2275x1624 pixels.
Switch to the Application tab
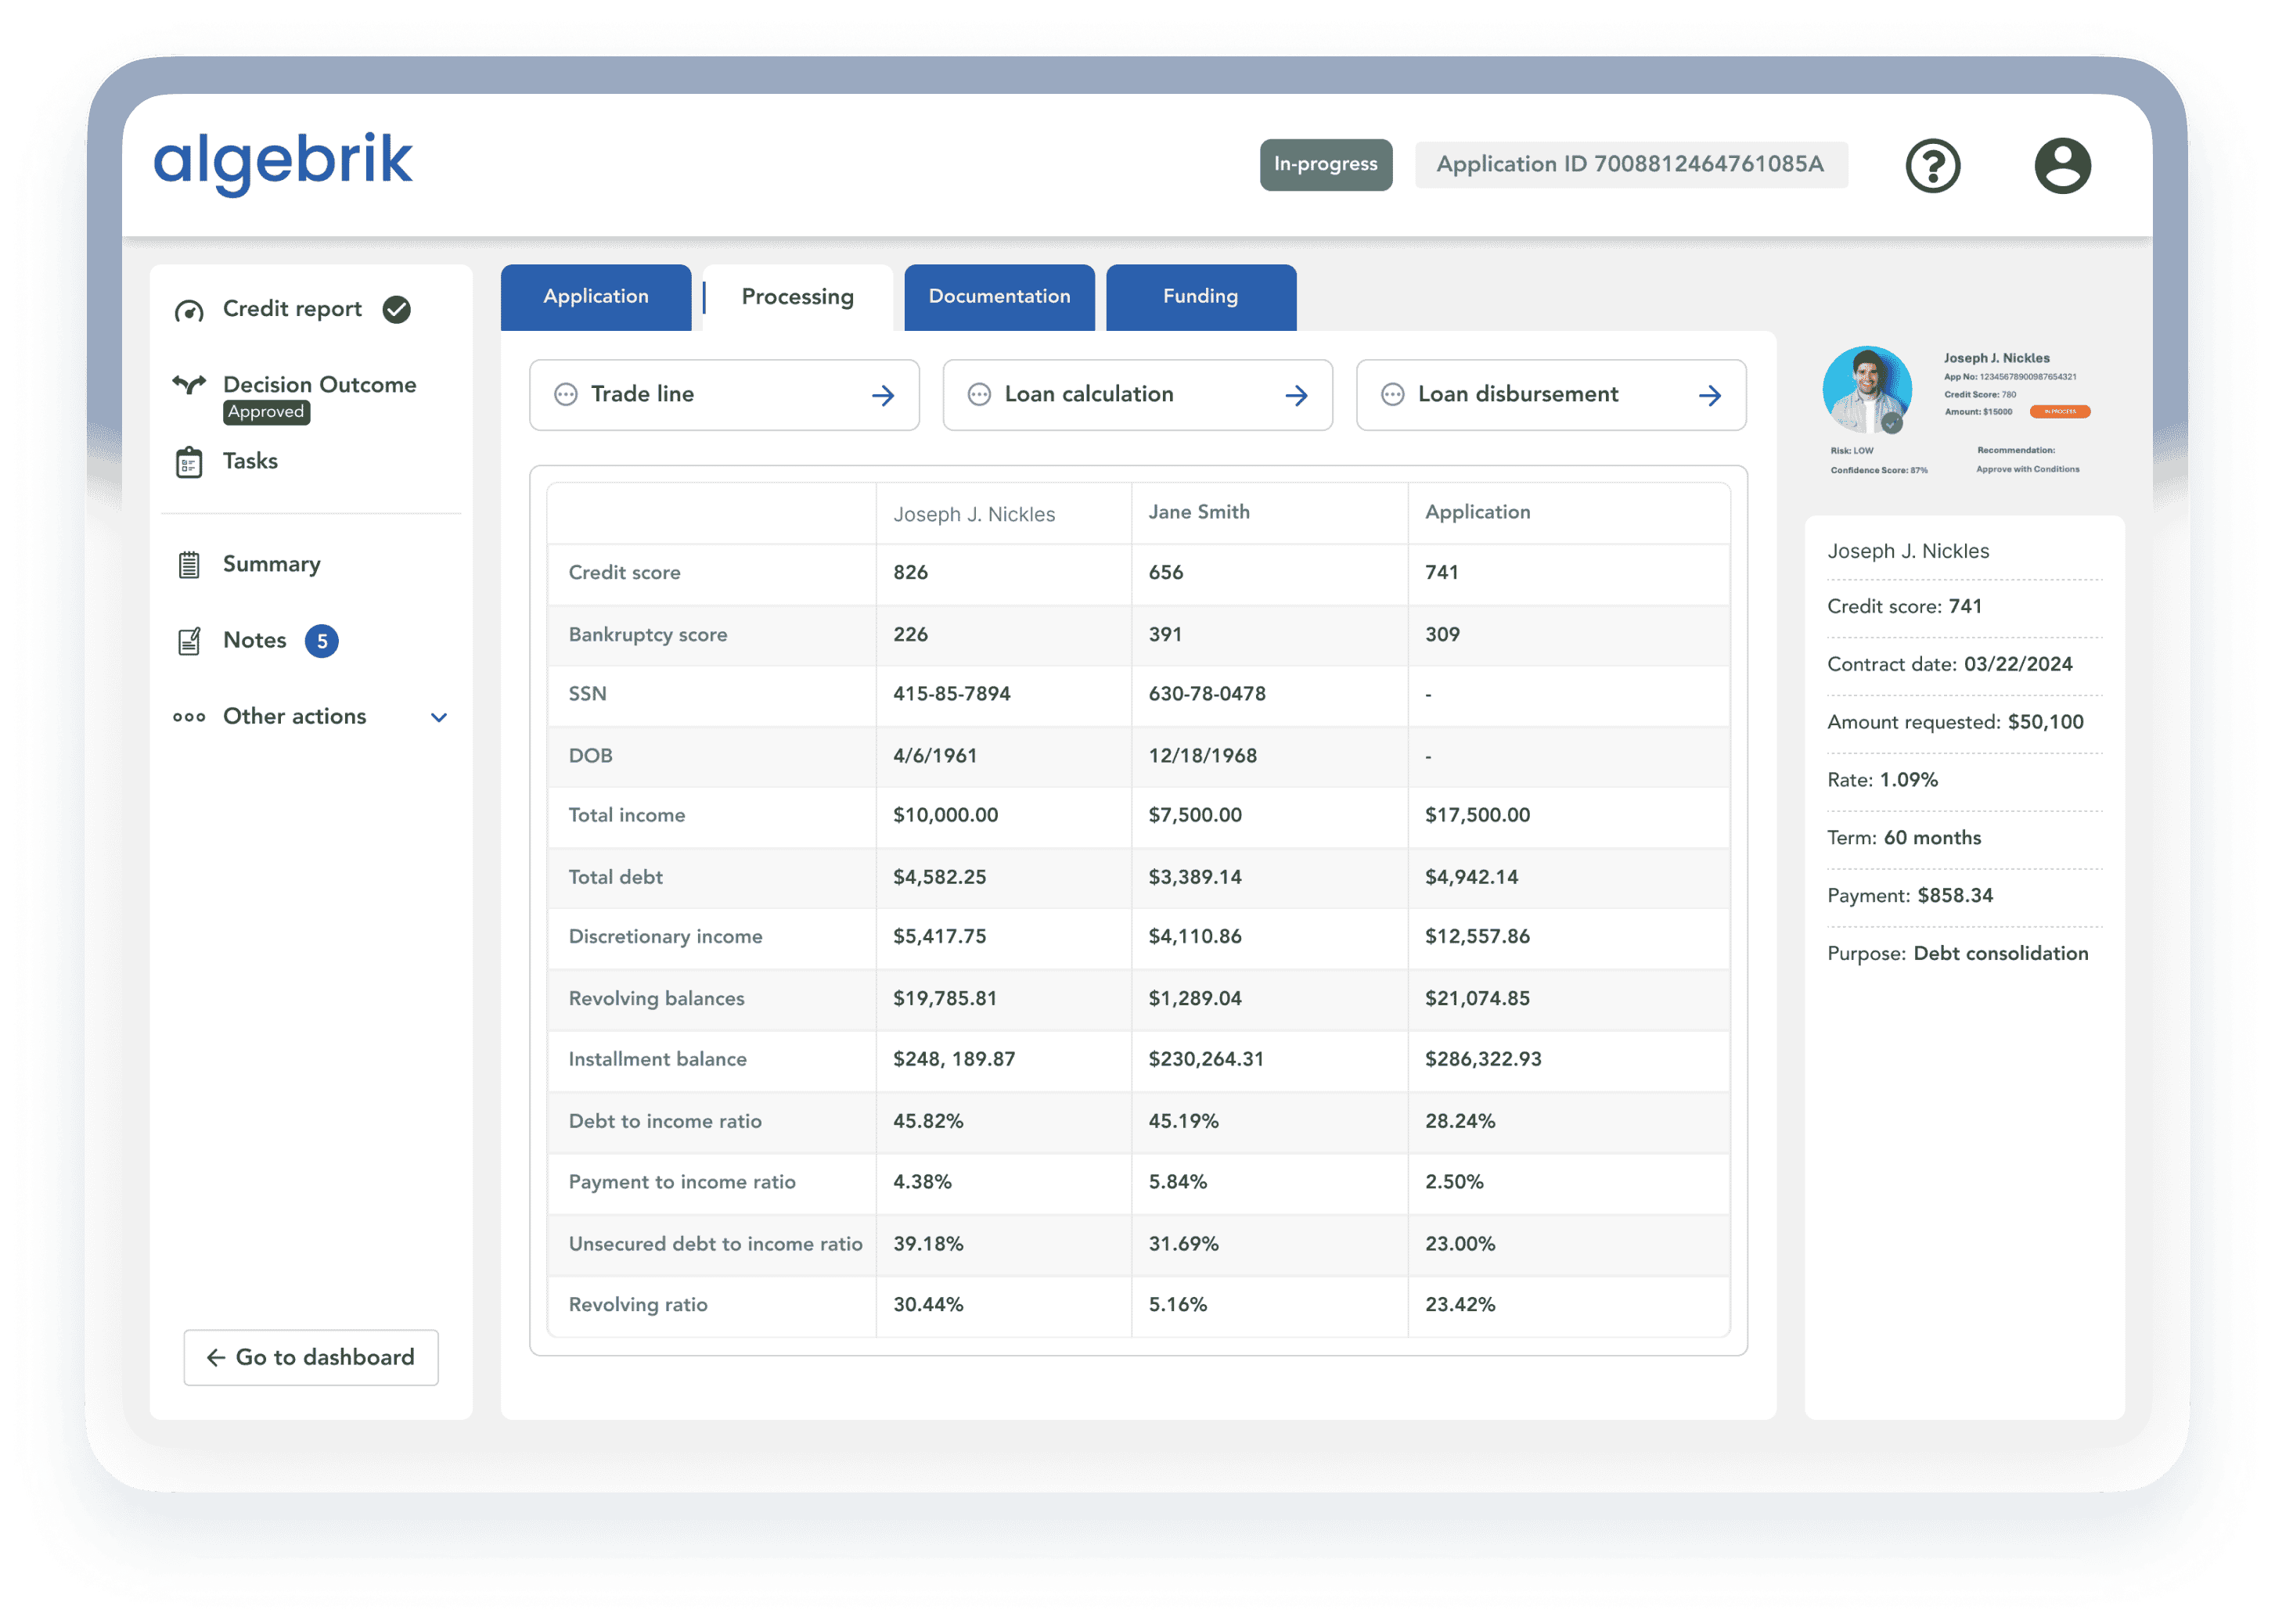tap(596, 297)
